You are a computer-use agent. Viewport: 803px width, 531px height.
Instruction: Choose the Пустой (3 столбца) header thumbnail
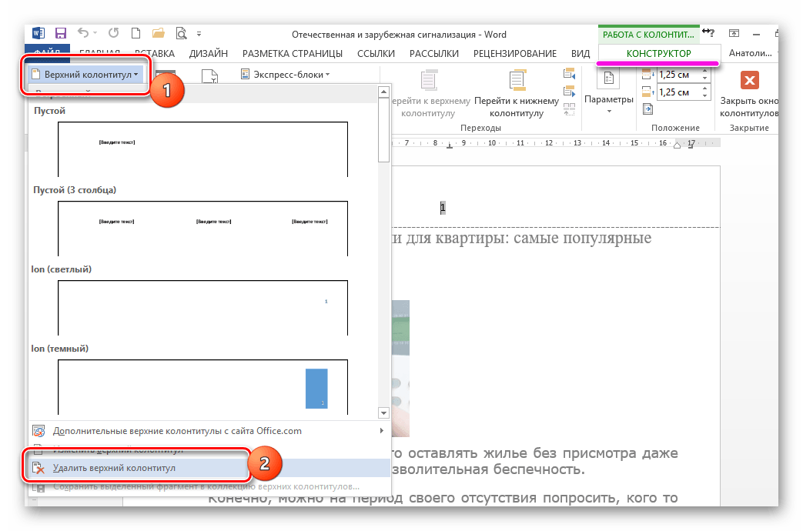pyautogui.click(x=202, y=226)
